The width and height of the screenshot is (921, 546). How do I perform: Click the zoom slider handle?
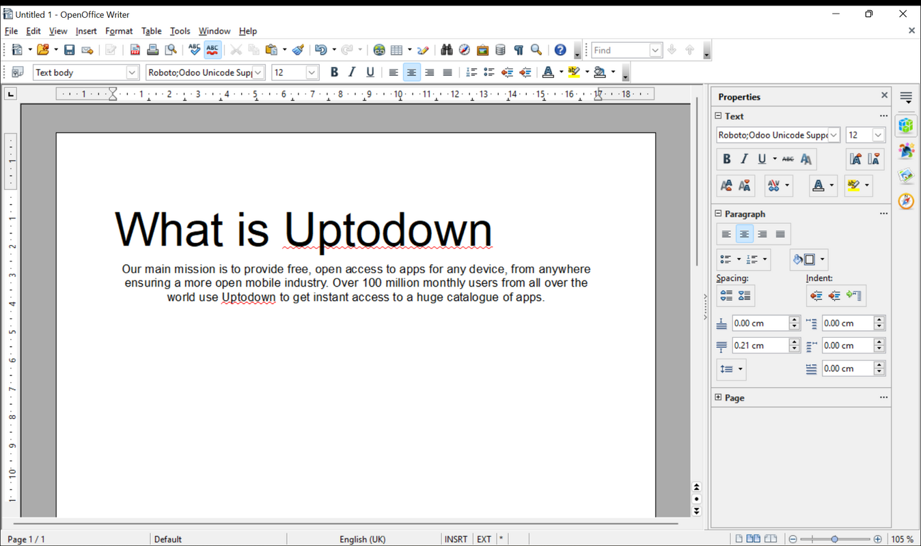click(834, 539)
